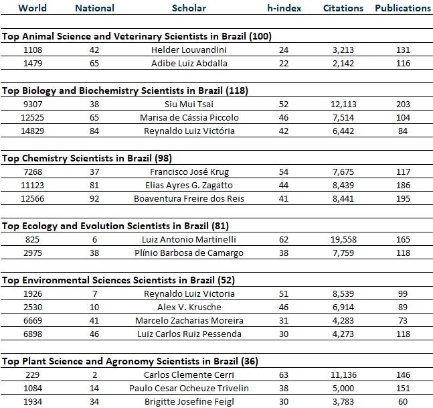Click citations value 19,558
Viewport: 433px width, 408px height.
point(343,239)
